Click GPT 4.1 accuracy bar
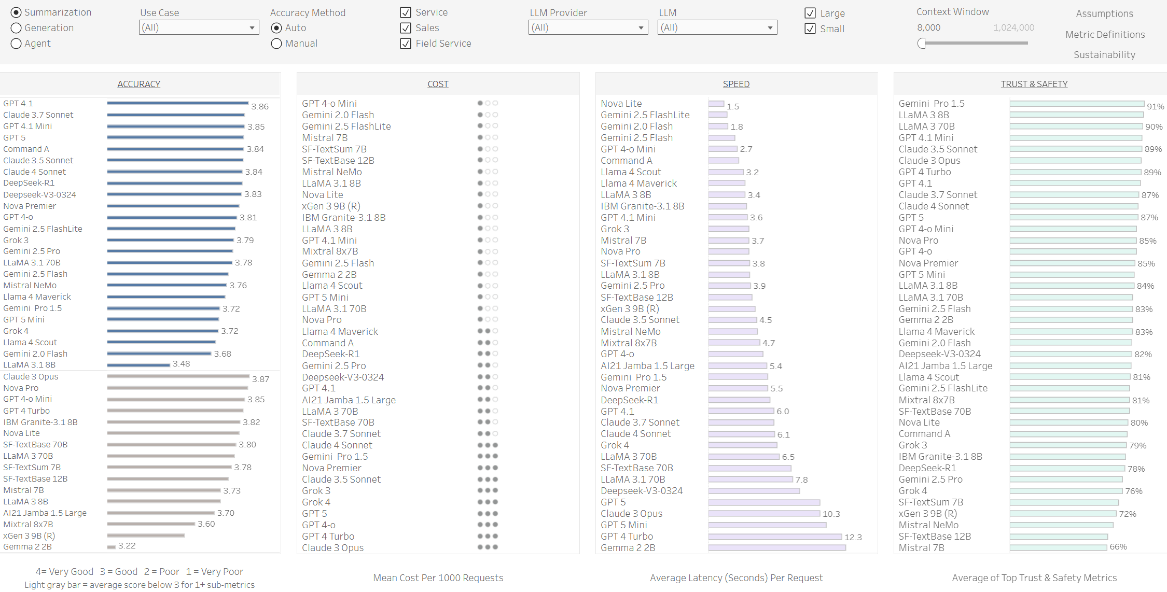 (x=177, y=103)
